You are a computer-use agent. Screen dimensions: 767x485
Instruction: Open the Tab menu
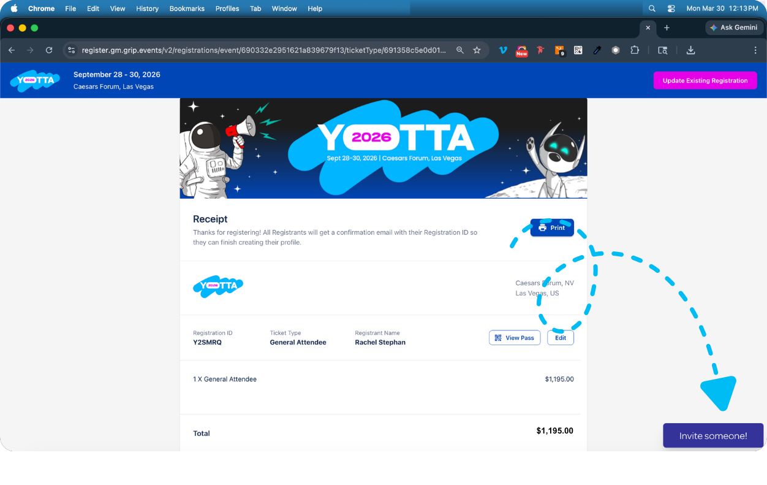coord(255,9)
